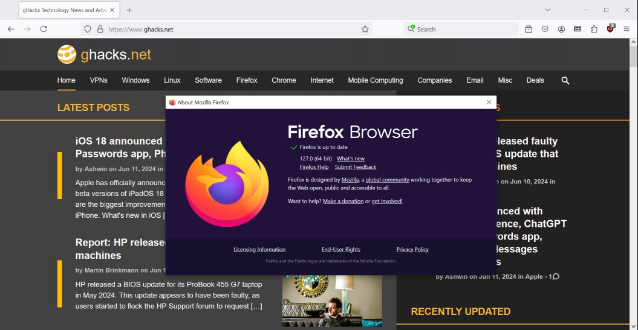This screenshot has height=330, width=638.
Task: Go back with the browser back arrow
Action: tap(11, 29)
